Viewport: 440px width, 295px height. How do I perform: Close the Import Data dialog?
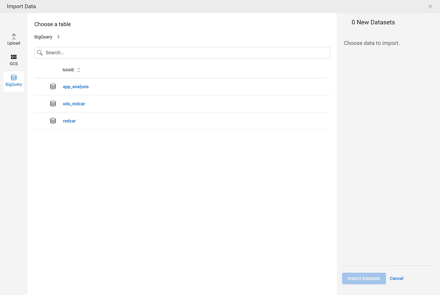[x=430, y=6]
